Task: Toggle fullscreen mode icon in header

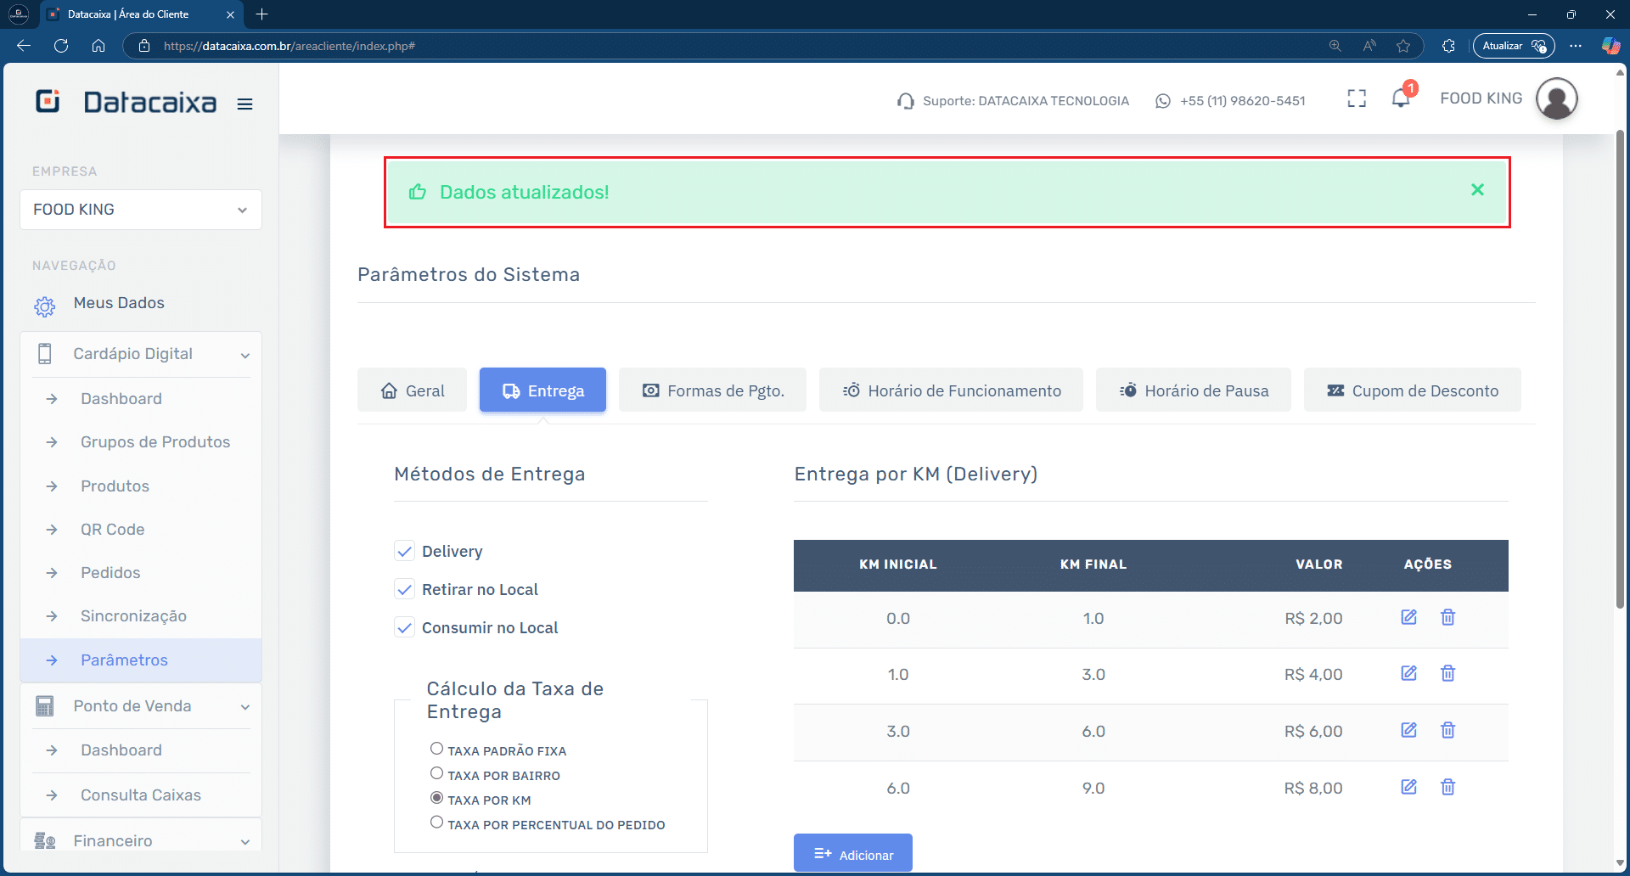Action: click(x=1357, y=99)
